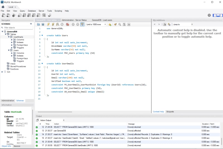The image size is (223, 149).
Task: Toggle continue-on-error execution icon
Action: click(x=67, y=24)
